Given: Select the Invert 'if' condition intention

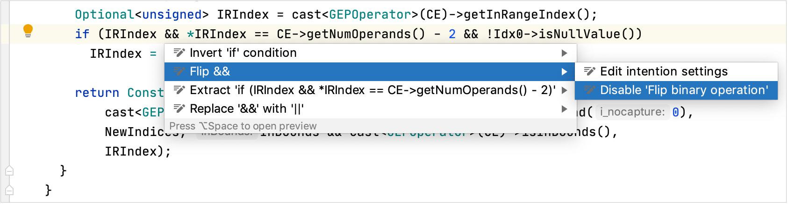Looking at the screenshot, I should [243, 53].
